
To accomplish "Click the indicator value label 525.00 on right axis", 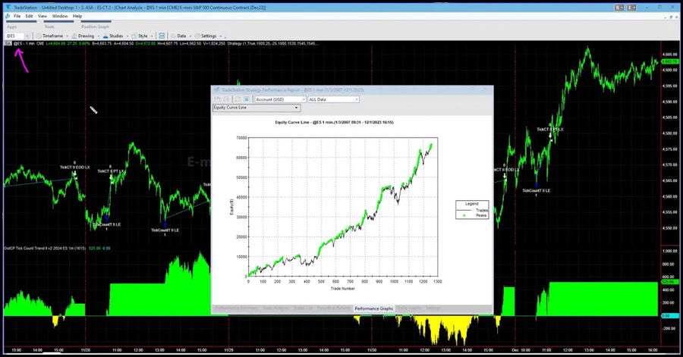I will [x=669, y=282].
